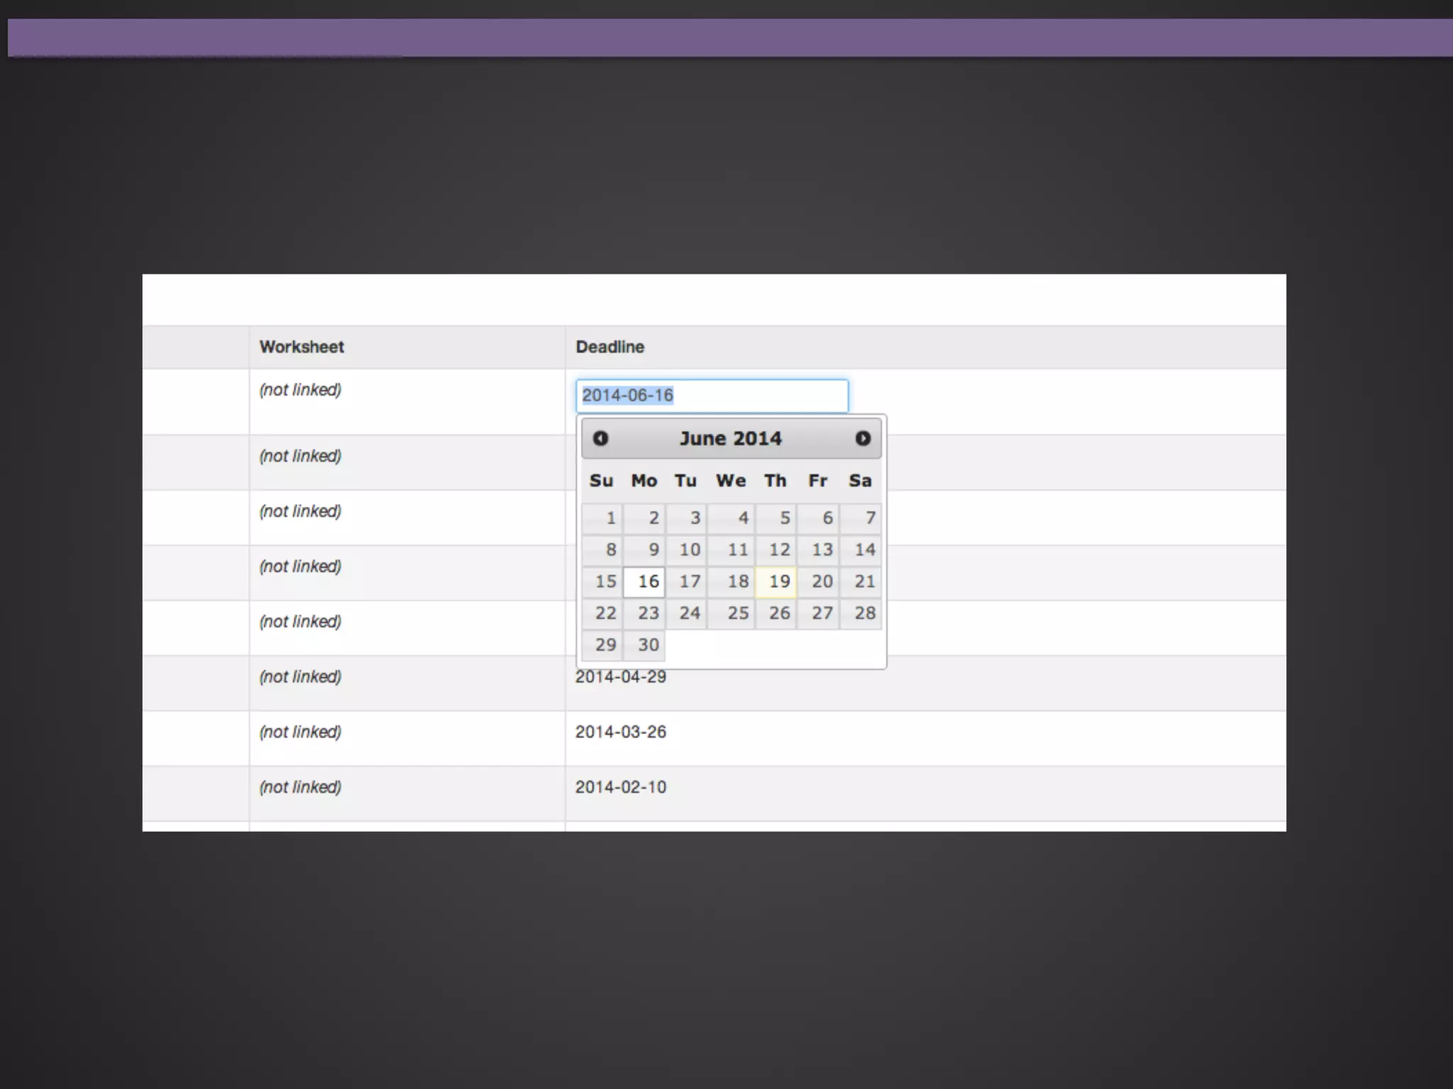The height and width of the screenshot is (1089, 1453).
Task: Pick June 7 Saturday date
Action: (861, 518)
